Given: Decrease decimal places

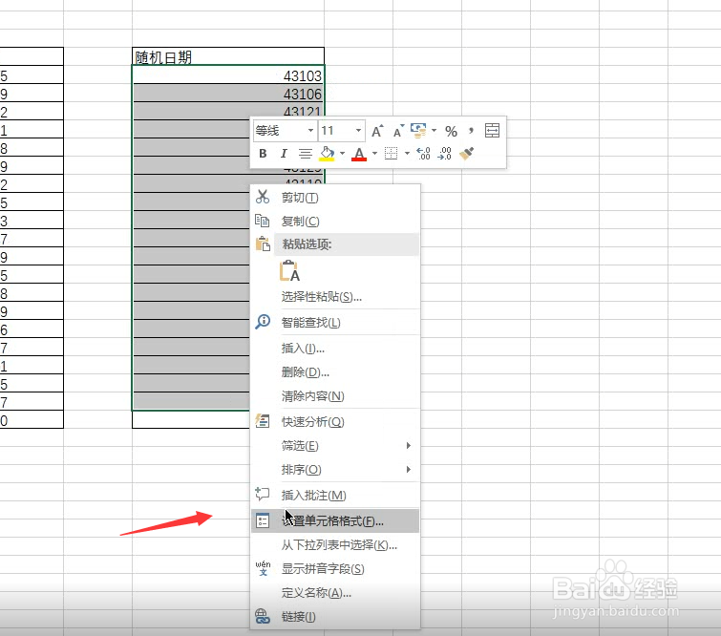Looking at the screenshot, I should pyautogui.click(x=445, y=153).
